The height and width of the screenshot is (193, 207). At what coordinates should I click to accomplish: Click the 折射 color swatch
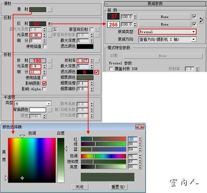(38, 61)
